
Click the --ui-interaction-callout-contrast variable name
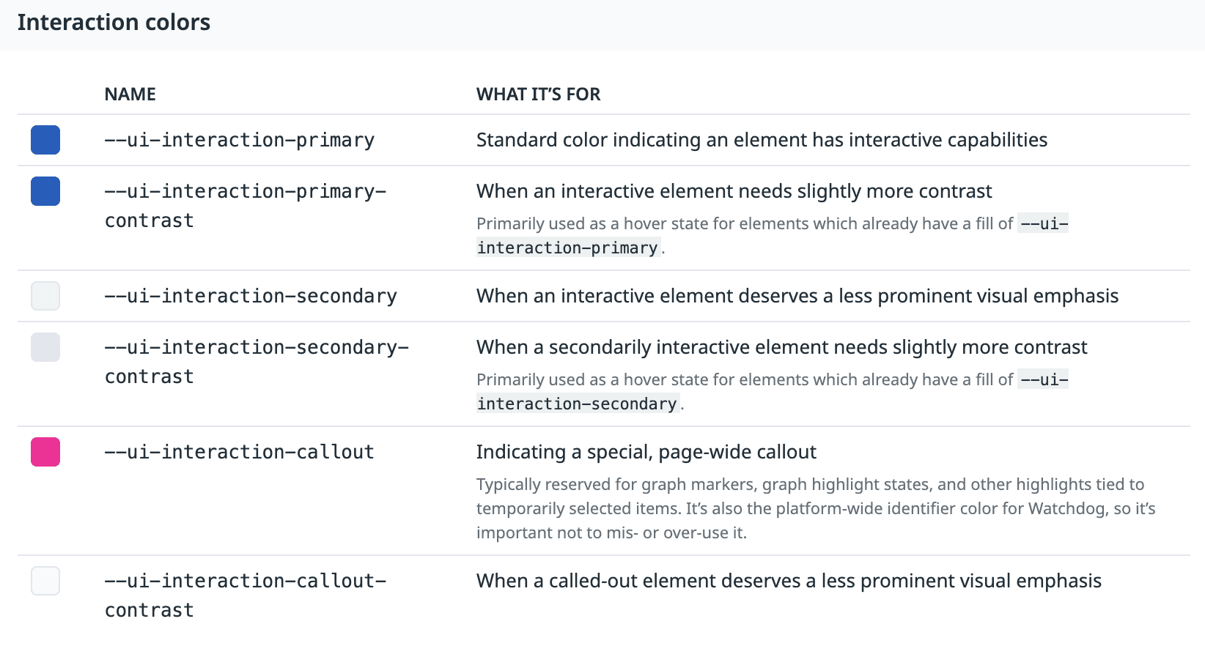coord(245,595)
